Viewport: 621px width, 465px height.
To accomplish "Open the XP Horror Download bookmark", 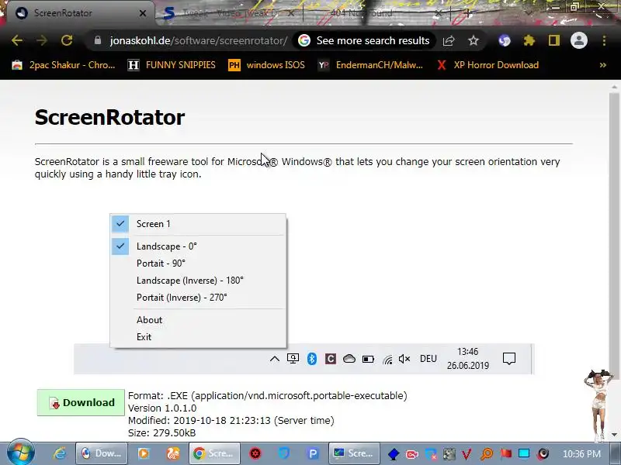I will click(487, 65).
